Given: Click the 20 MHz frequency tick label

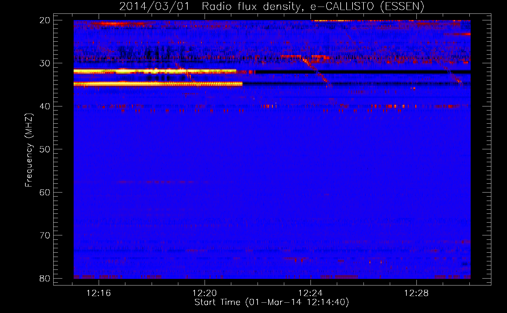Looking at the screenshot, I should (45, 20).
